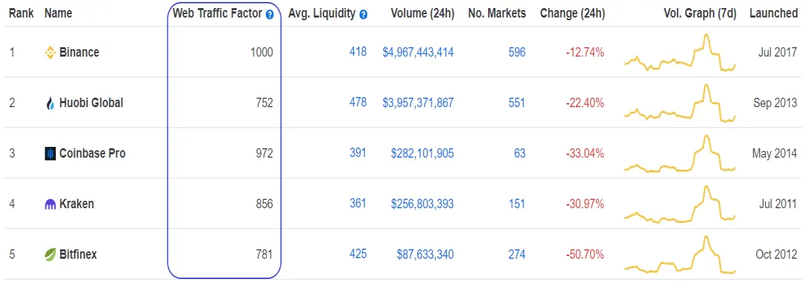809x283 pixels.
Task: Click Bitfinex launch date Oct 2012
Action: 777,255
